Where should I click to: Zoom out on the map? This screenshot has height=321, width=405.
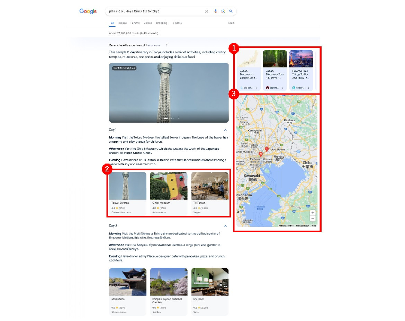pyautogui.click(x=313, y=219)
